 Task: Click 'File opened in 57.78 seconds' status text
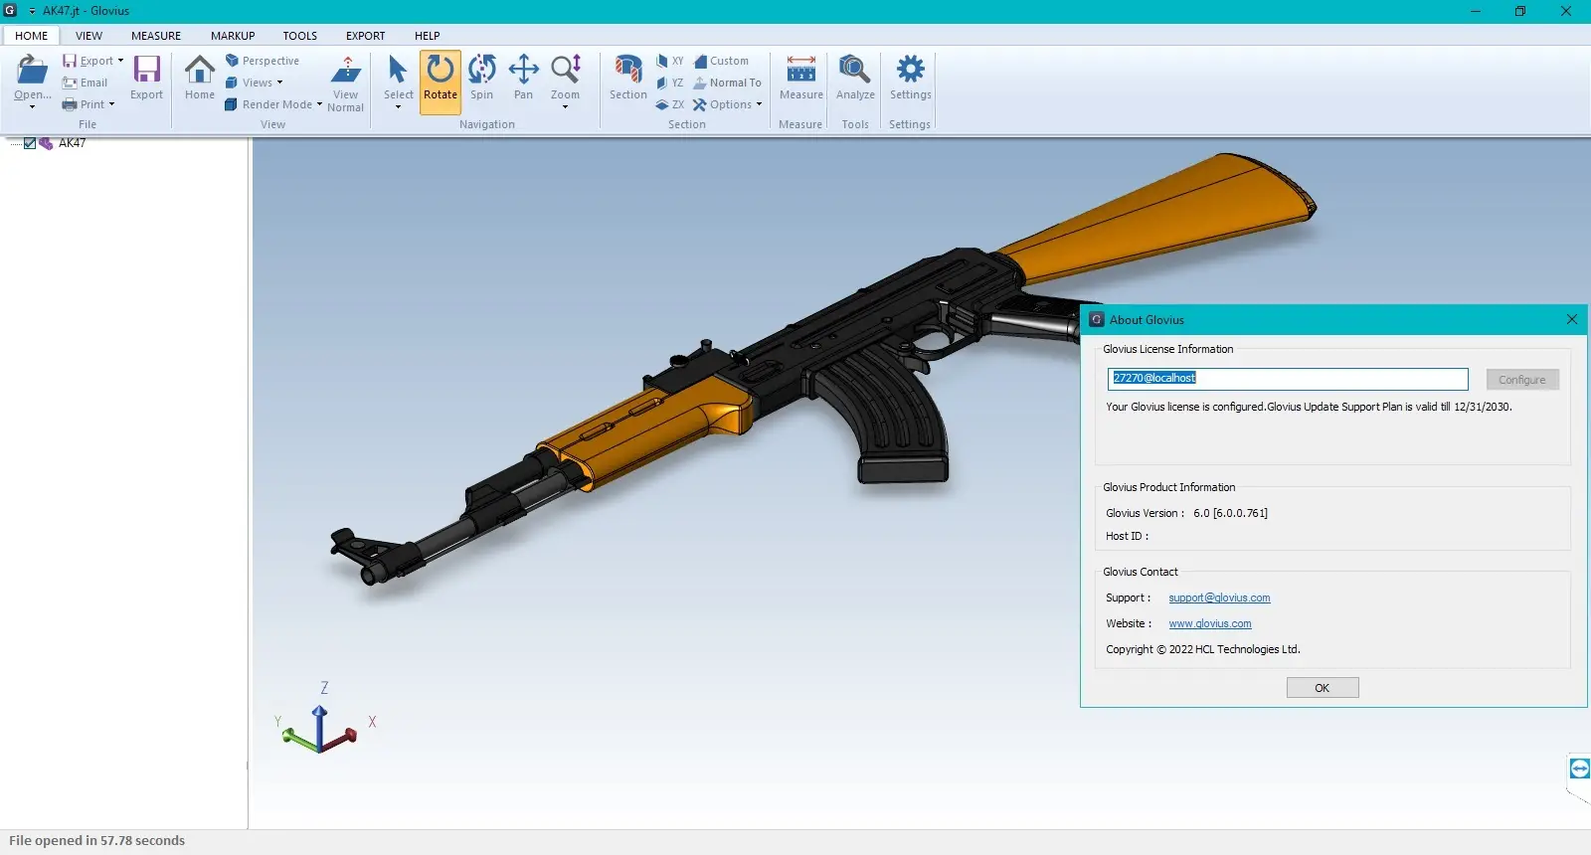96,841
